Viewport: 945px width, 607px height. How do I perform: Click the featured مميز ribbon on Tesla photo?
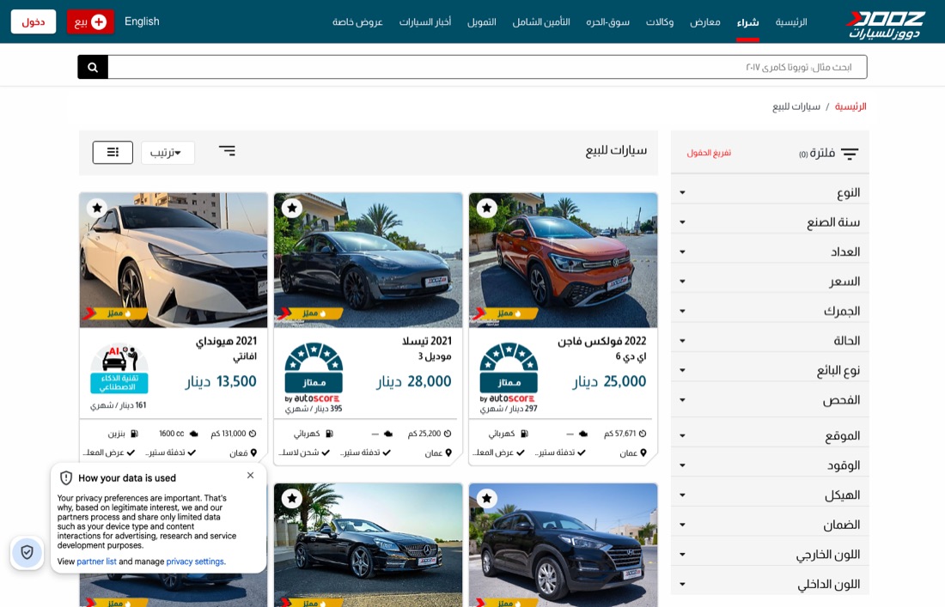tap(310, 313)
